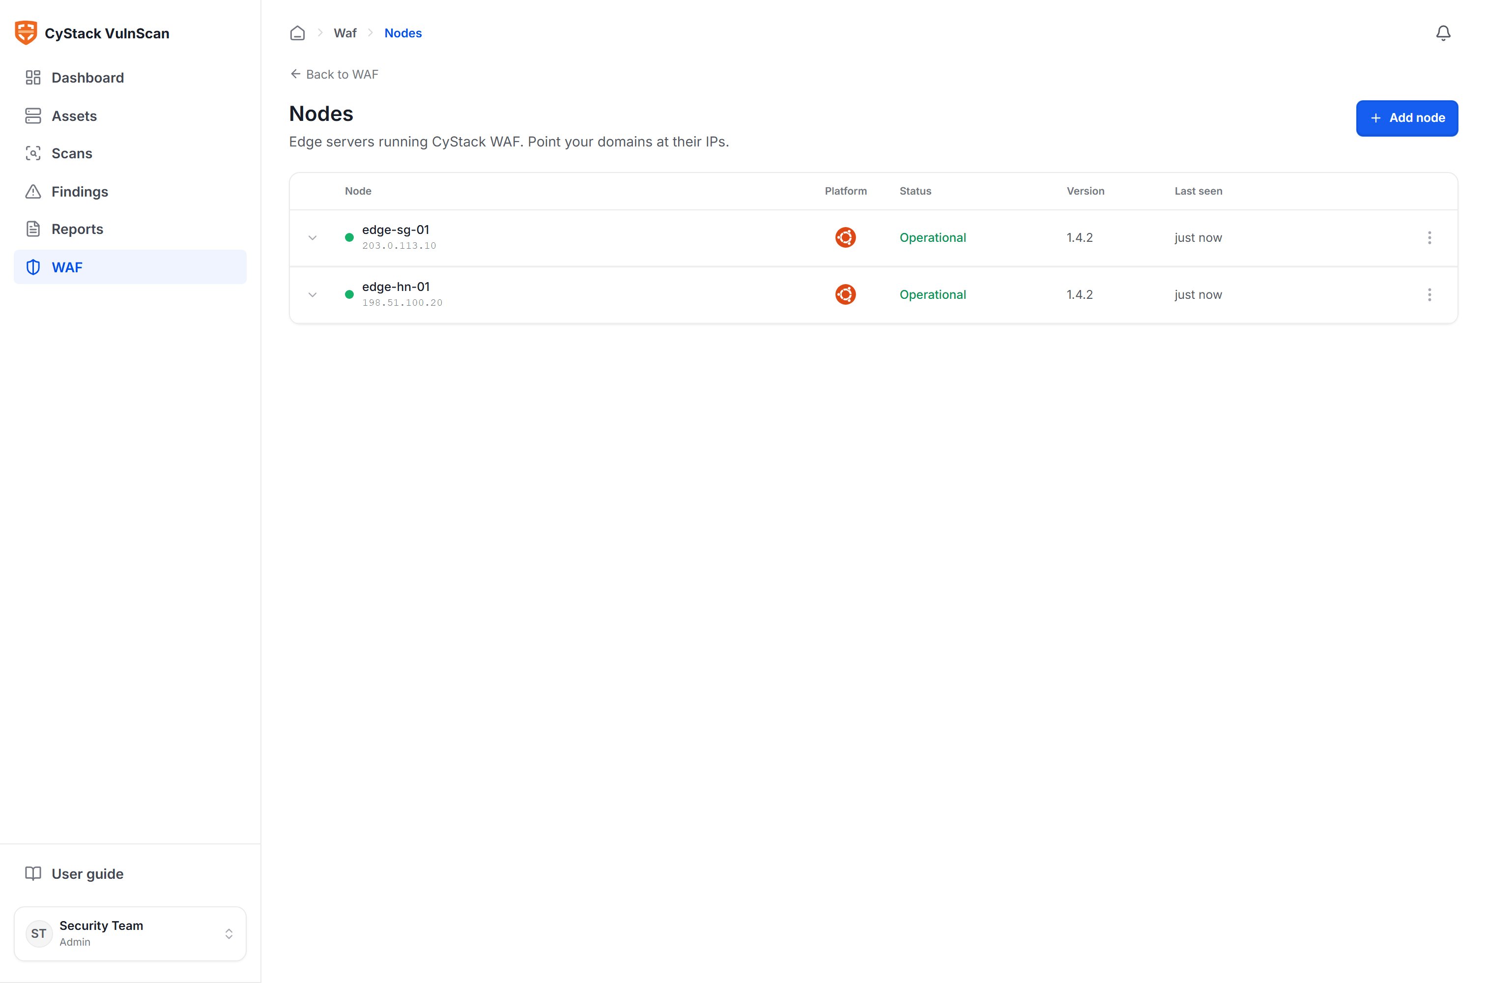
Task: Navigate to Findings
Action: pos(130,192)
